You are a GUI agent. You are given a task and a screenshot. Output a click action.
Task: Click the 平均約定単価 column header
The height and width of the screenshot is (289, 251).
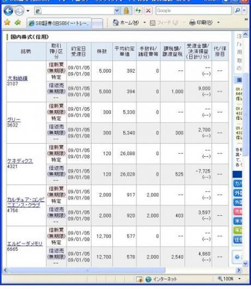(124, 51)
